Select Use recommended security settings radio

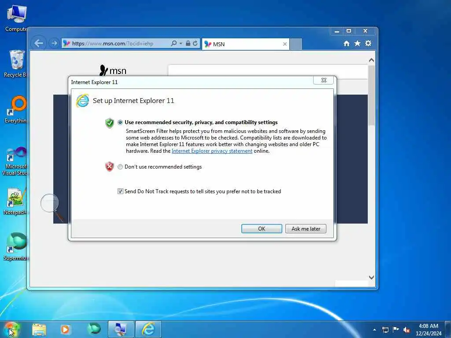pos(120,122)
